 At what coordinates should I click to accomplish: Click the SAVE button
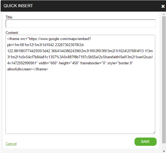tap(145, 142)
